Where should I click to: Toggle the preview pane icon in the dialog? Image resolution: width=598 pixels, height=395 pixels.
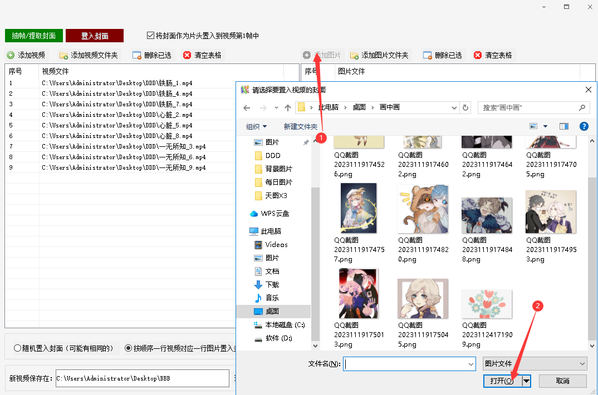(563, 126)
